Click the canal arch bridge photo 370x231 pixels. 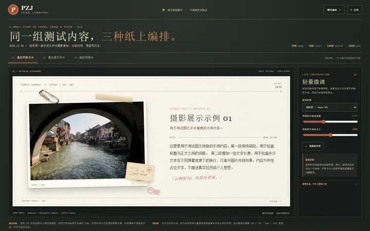[87, 141]
